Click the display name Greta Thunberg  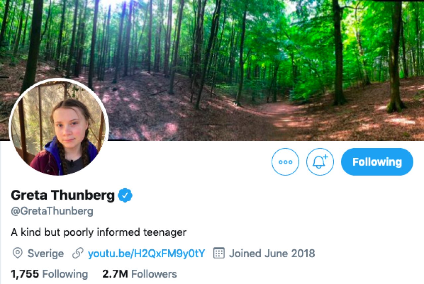point(63,196)
